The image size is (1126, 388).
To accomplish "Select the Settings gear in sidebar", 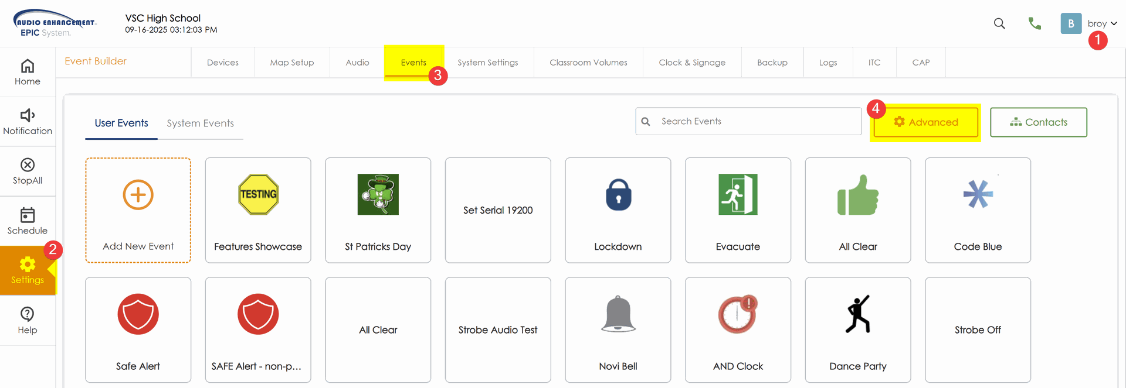I will pyautogui.click(x=28, y=270).
